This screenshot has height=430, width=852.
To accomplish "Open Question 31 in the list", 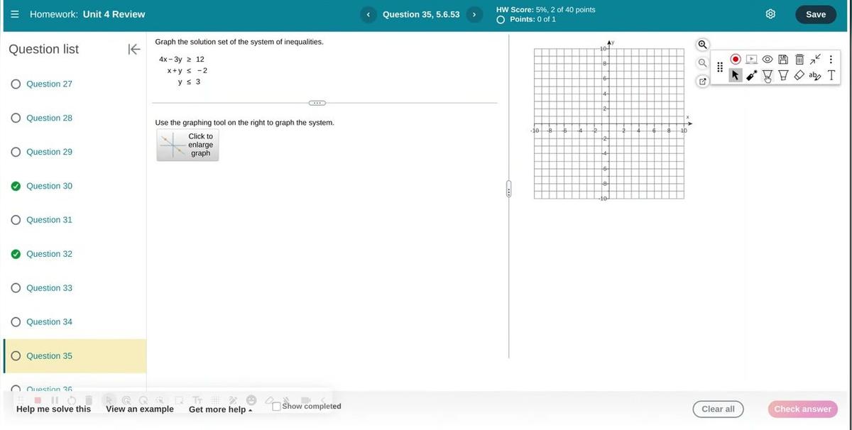I will point(49,220).
